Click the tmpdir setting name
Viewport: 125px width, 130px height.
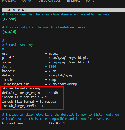(7, 80)
